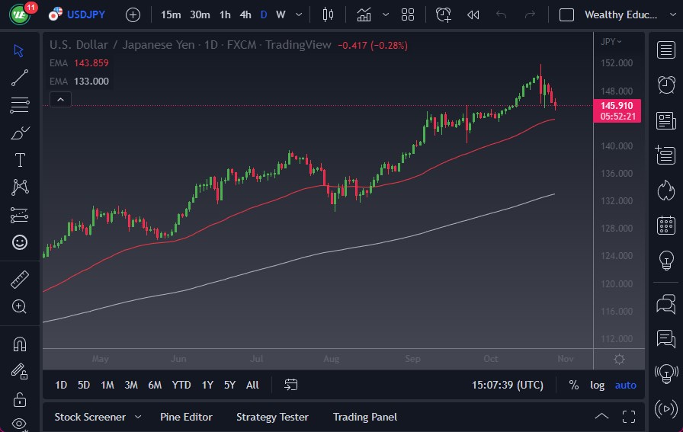Expand the timeframe interval dropdown arrow
This screenshot has width=683, height=432.
click(298, 14)
